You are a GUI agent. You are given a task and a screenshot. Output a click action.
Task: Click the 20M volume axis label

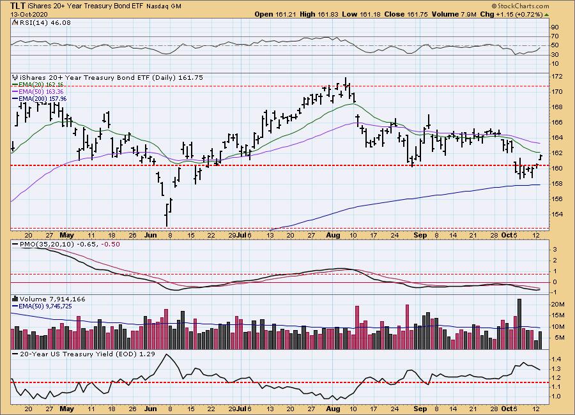558,305
